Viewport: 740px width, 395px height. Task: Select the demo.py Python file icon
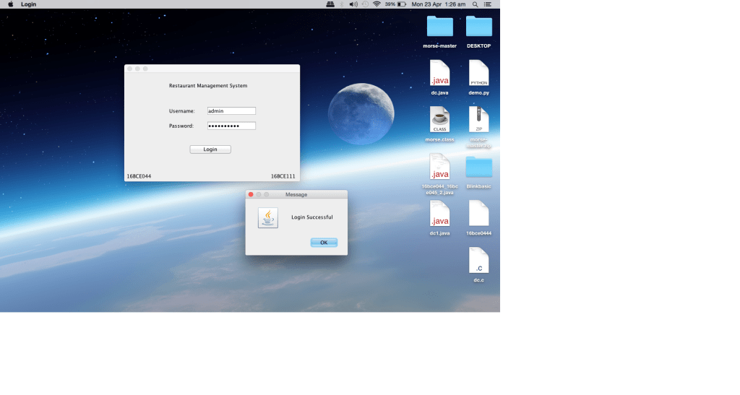(478, 73)
